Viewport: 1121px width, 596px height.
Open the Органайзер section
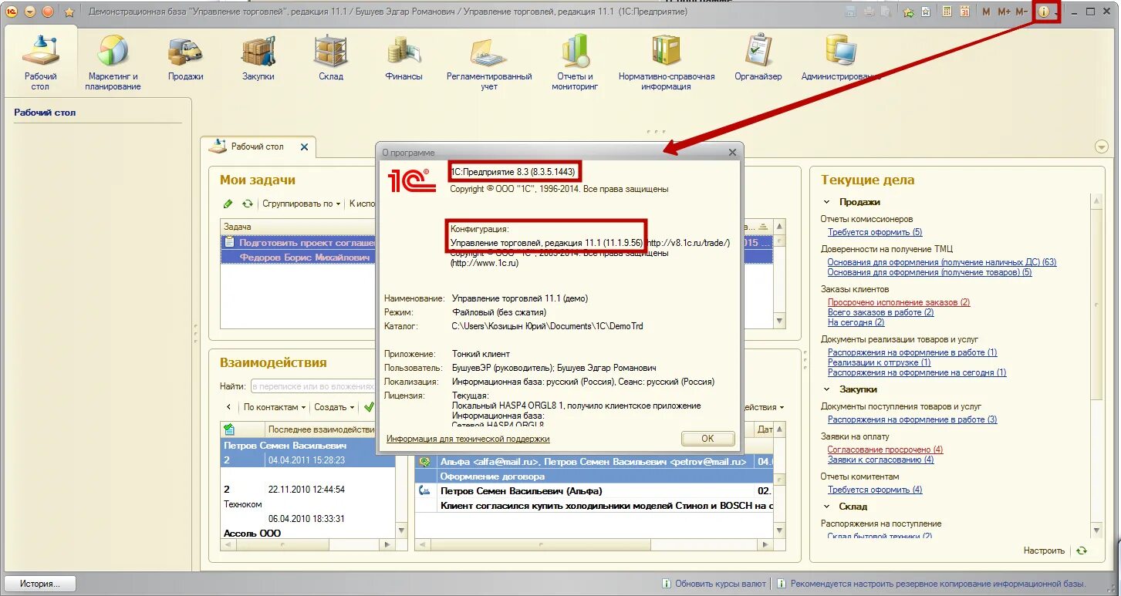(x=758, y=58)
